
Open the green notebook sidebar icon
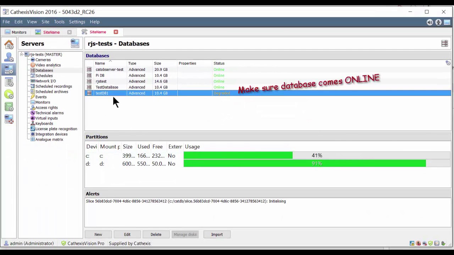click(9, 107)
